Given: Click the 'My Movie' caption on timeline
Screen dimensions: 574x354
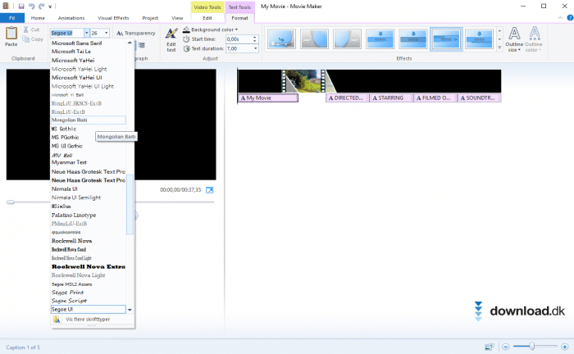Looking at the screenshot, I should tap(267, 98).
